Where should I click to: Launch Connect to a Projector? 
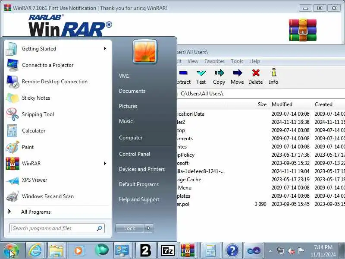click(57, 65)
